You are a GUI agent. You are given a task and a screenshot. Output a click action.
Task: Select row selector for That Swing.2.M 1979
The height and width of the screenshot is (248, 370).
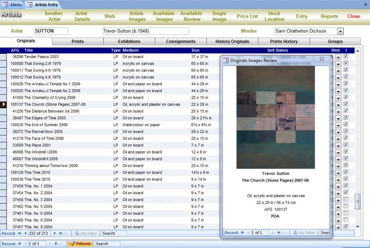3,63
